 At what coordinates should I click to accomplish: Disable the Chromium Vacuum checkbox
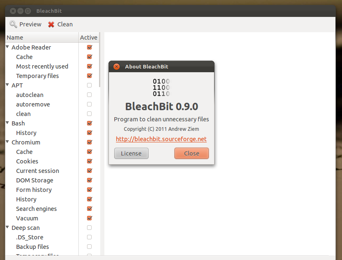tap(89, 218)
